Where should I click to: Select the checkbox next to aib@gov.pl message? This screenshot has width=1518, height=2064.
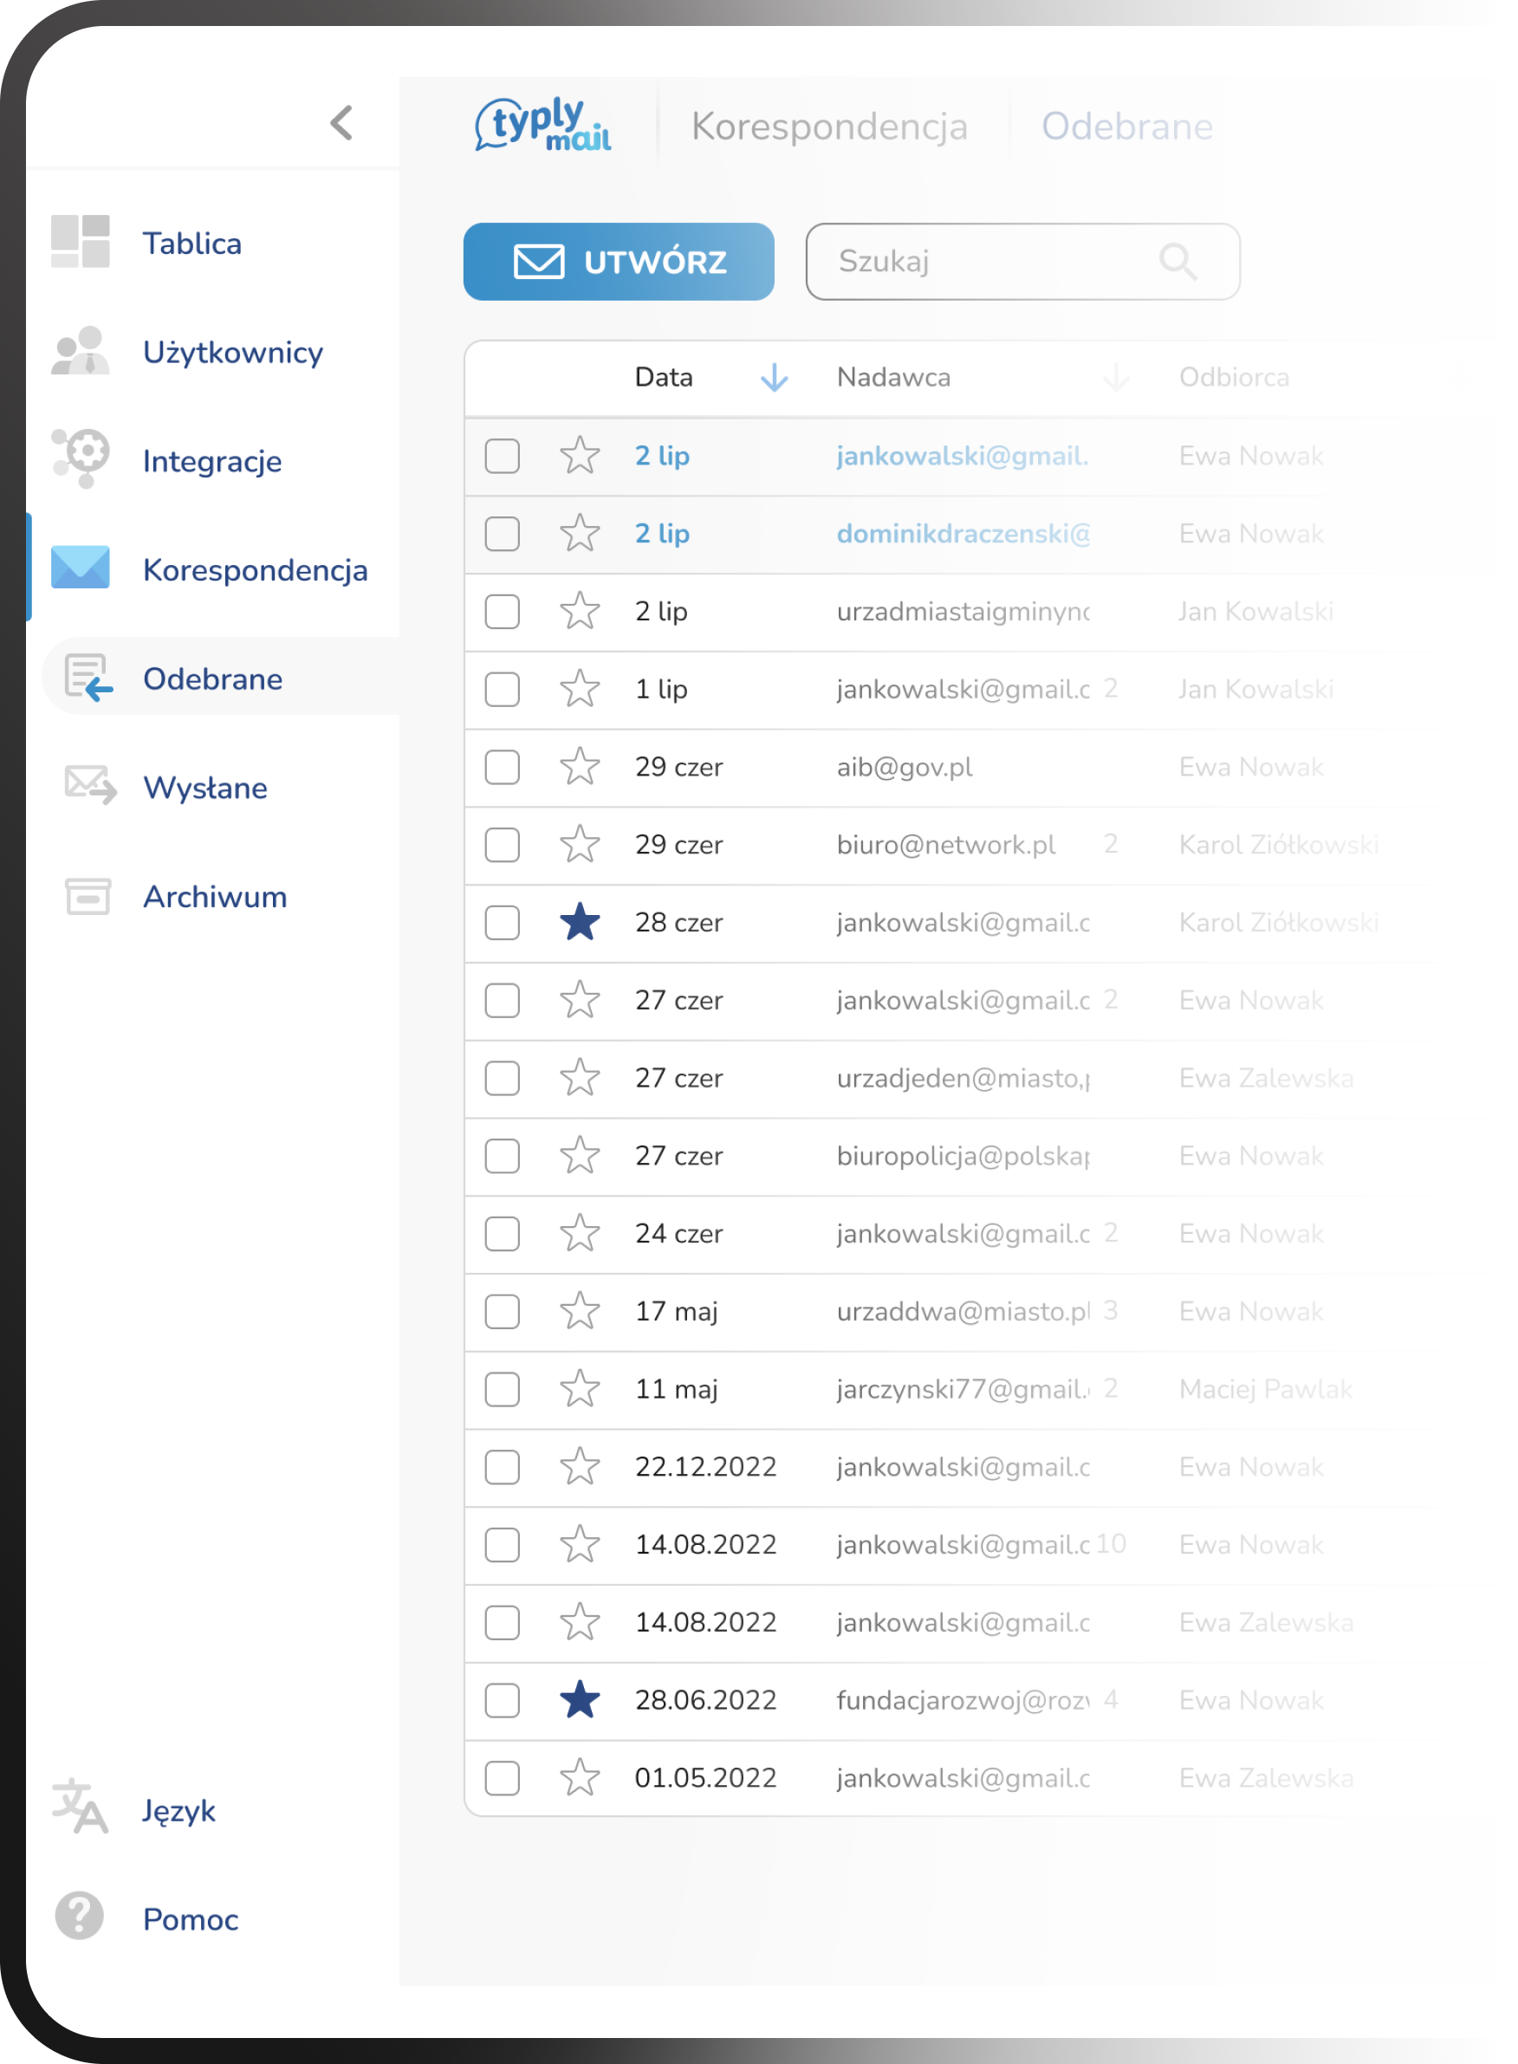(502, 768)
